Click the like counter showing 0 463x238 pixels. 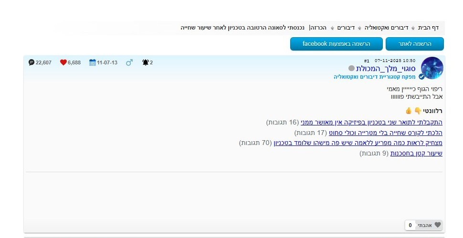[x=410, y=225]
